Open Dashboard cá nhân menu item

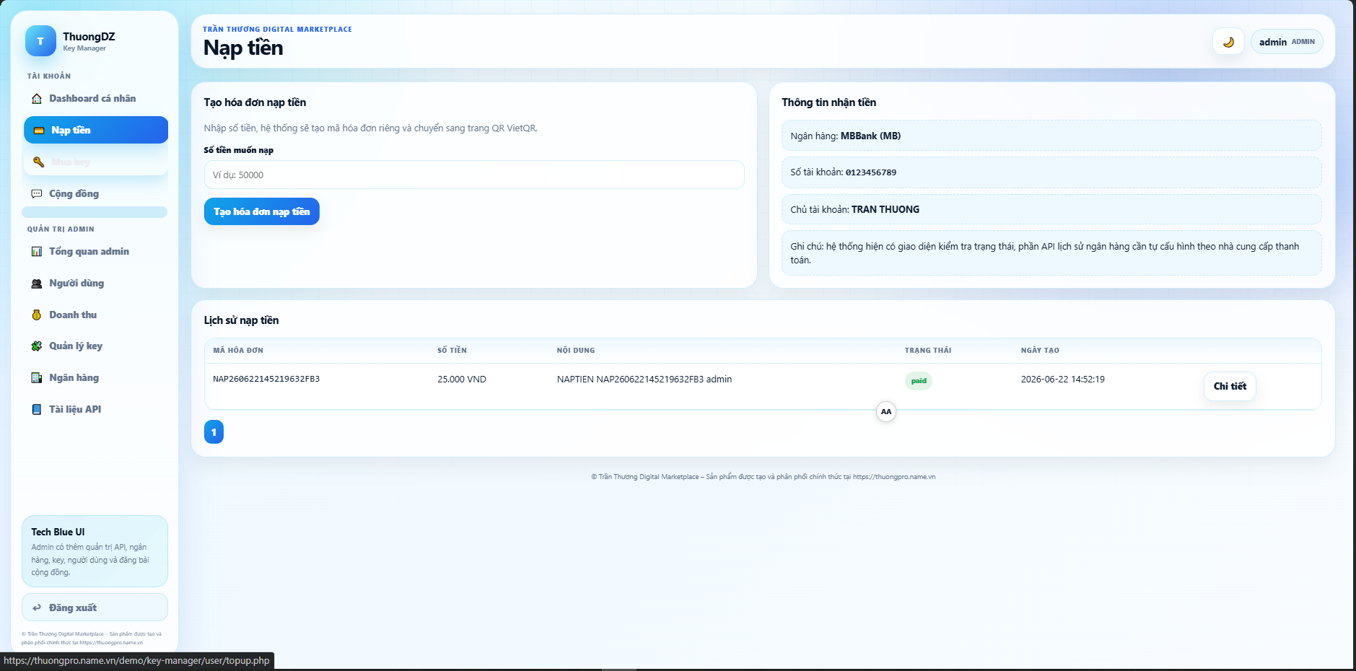[x=95, y=99]
